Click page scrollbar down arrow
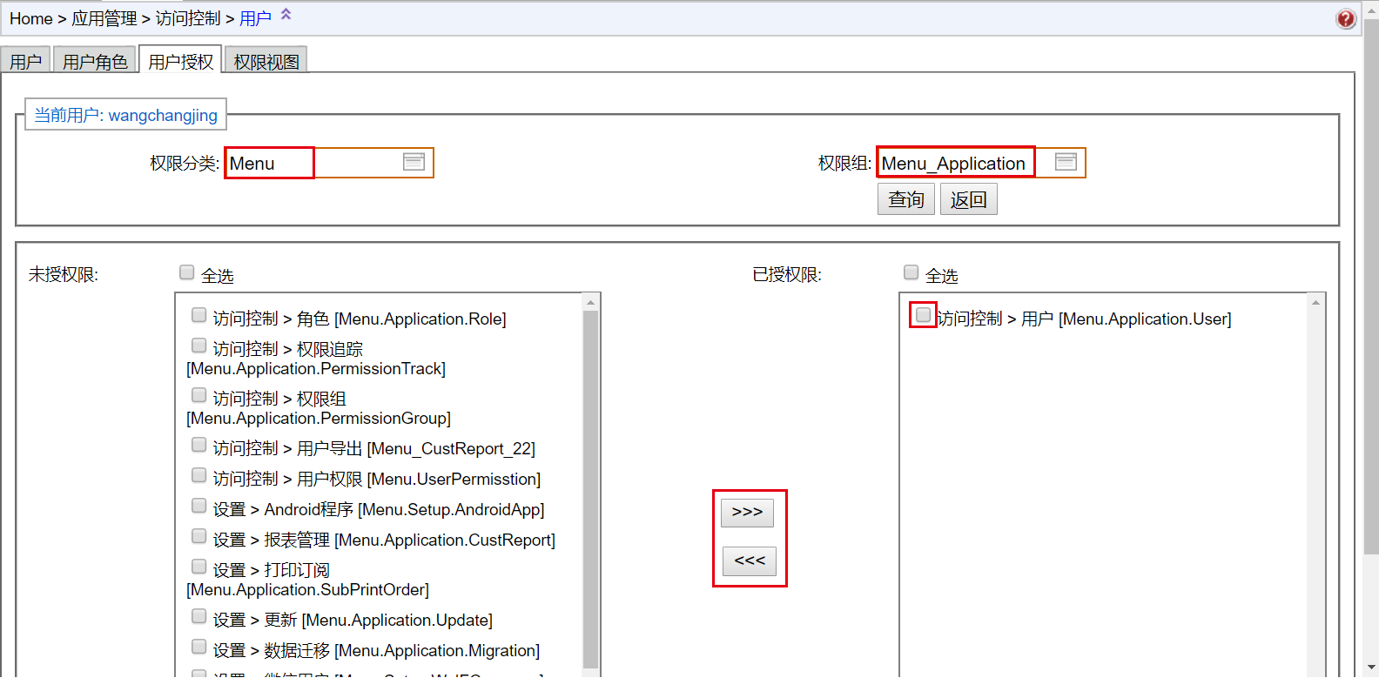The image size is (1379, 678). click(x=1371, y=668)
